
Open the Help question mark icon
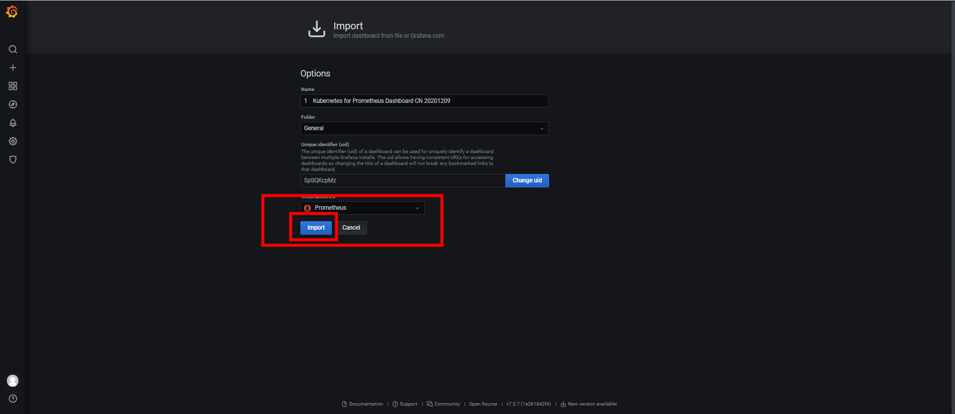(x=13, y=399)
